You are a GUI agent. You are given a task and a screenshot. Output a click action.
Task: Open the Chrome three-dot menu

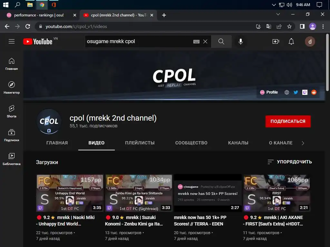coord(323,26)
